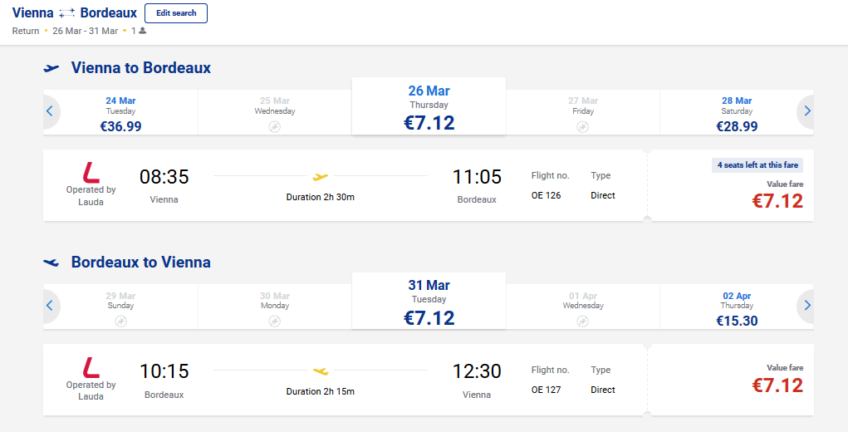Show earlier outbound dates with left arrow
The height and width of the screenshot is (432, 848).
(50, 111)
